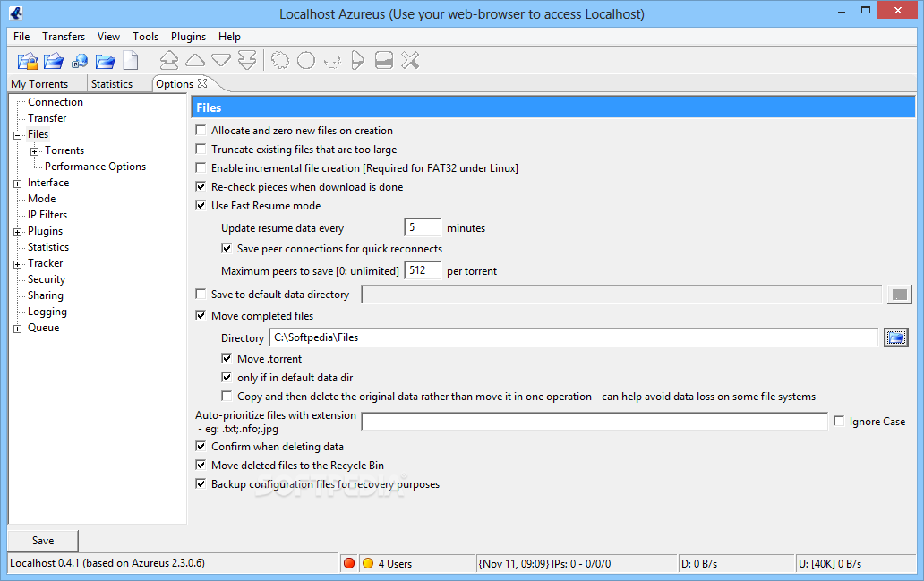Click the Save button
This screenshot has width=924, height=581.
coord(43,541)
